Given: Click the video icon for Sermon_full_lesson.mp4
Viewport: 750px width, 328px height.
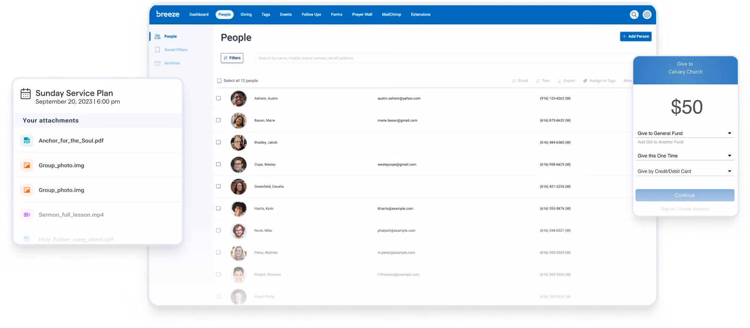Looking at the screenshot, I should point(27,215).
